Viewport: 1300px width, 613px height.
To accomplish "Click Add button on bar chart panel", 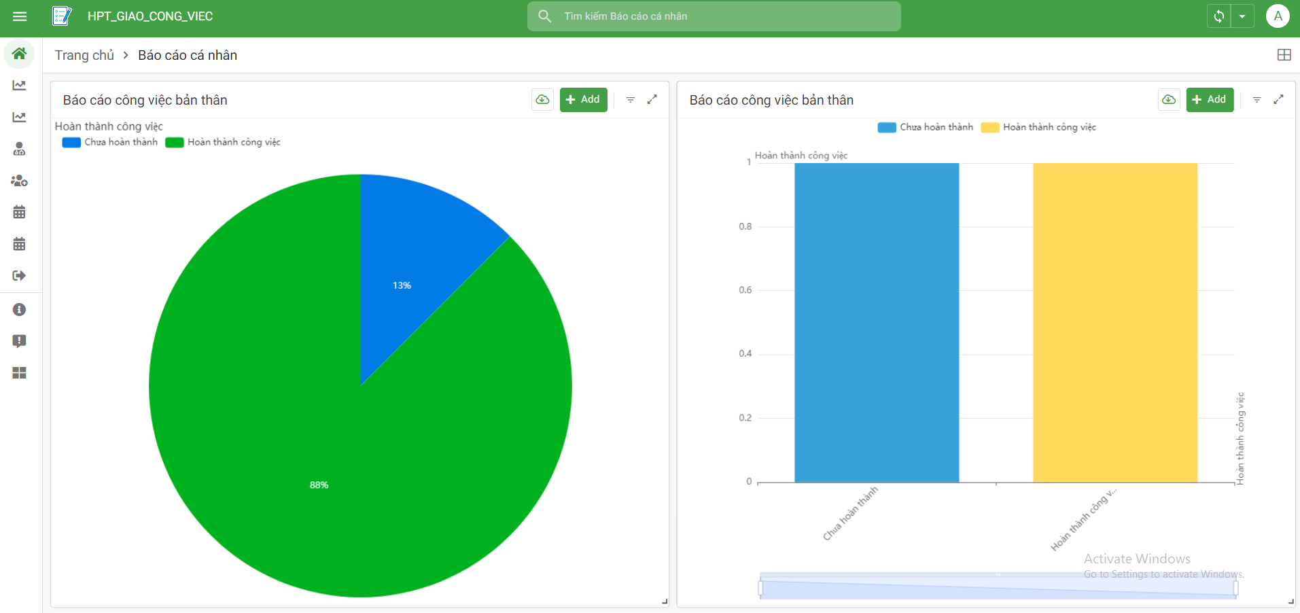I will coord(1210,100).
